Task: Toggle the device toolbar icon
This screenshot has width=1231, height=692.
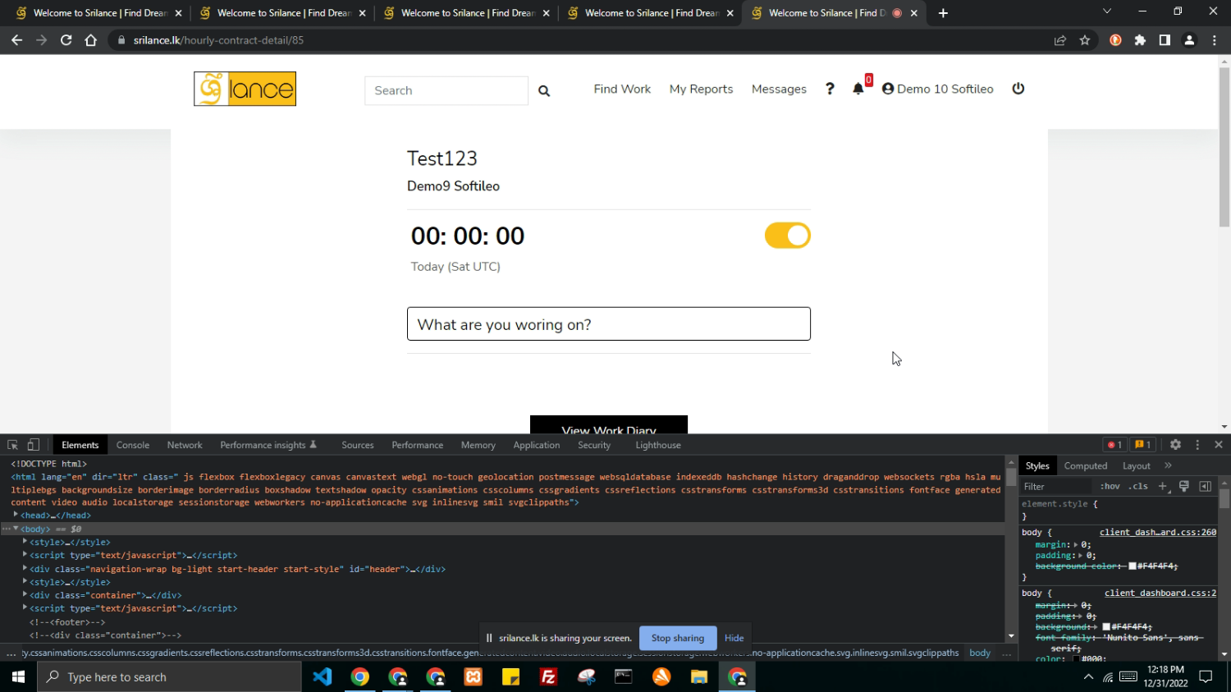Action: pyautogui.click(x=34, y=445)
